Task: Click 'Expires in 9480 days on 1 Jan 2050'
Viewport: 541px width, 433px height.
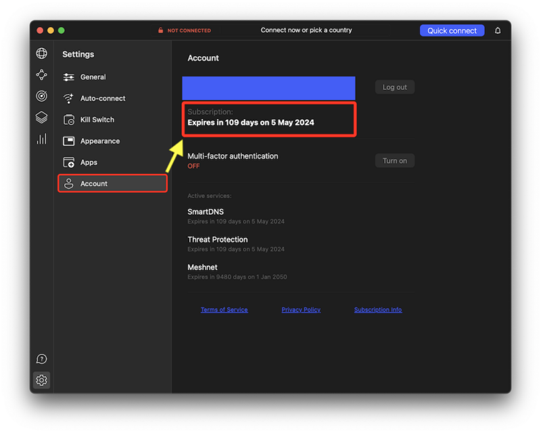Action: pyautogui.click(x=237, y=277)
